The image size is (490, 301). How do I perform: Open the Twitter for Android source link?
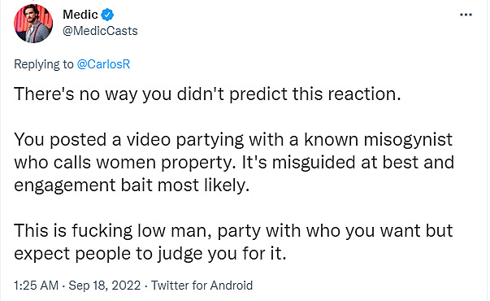(x=202, y=286)
